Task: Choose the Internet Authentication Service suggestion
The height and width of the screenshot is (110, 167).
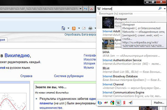Action: pyautogui.click(x=131, y=62)
